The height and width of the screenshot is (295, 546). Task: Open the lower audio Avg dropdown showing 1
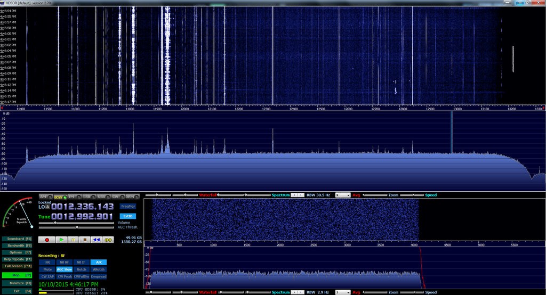point(343,292)
